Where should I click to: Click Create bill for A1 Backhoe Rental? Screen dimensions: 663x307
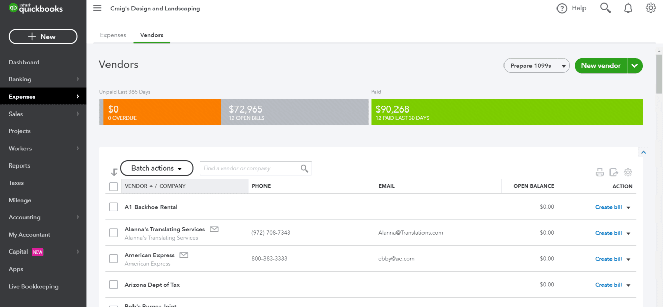pyautogui.click(x=608, y=207)
